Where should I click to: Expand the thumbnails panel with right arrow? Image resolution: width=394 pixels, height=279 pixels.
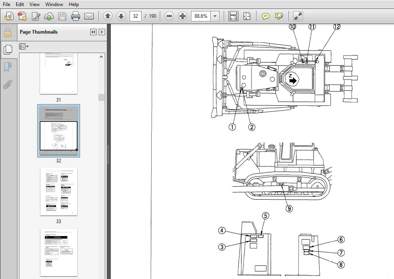tap(102, 32)
